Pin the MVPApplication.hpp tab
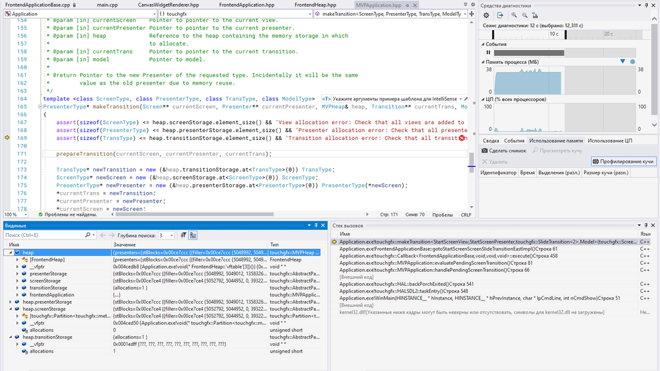This screenshot has width=660, height=371. coord(407,5)
